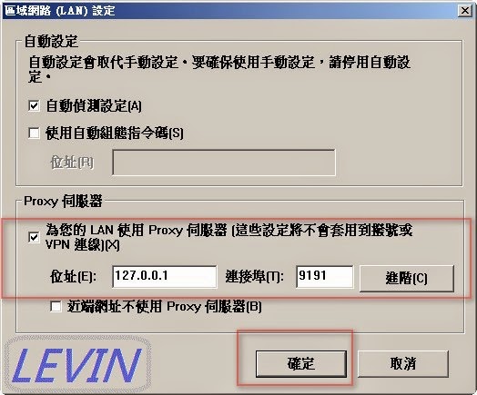This screenshot has width=477, height=395.
Task: Click the disabled script address 位址(R) field
Action: (224, 163)
